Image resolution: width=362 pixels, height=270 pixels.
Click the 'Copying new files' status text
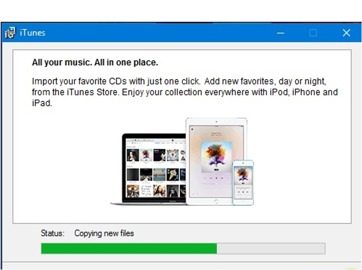pyautogui.click(x=104, y=233)
